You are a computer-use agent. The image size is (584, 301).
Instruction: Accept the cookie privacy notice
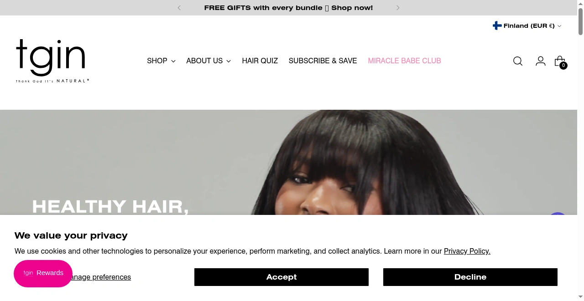[282, 277]
